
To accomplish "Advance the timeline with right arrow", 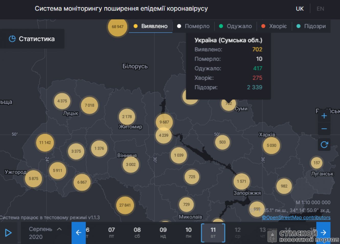I will 323,233.
